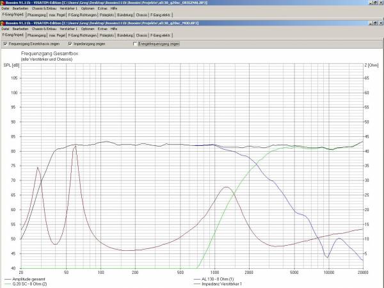Image resolution: width=384 pixels, height=288 pixels.
Task: Open Hilfe menu in the MOD window
Action: point(114,29)
